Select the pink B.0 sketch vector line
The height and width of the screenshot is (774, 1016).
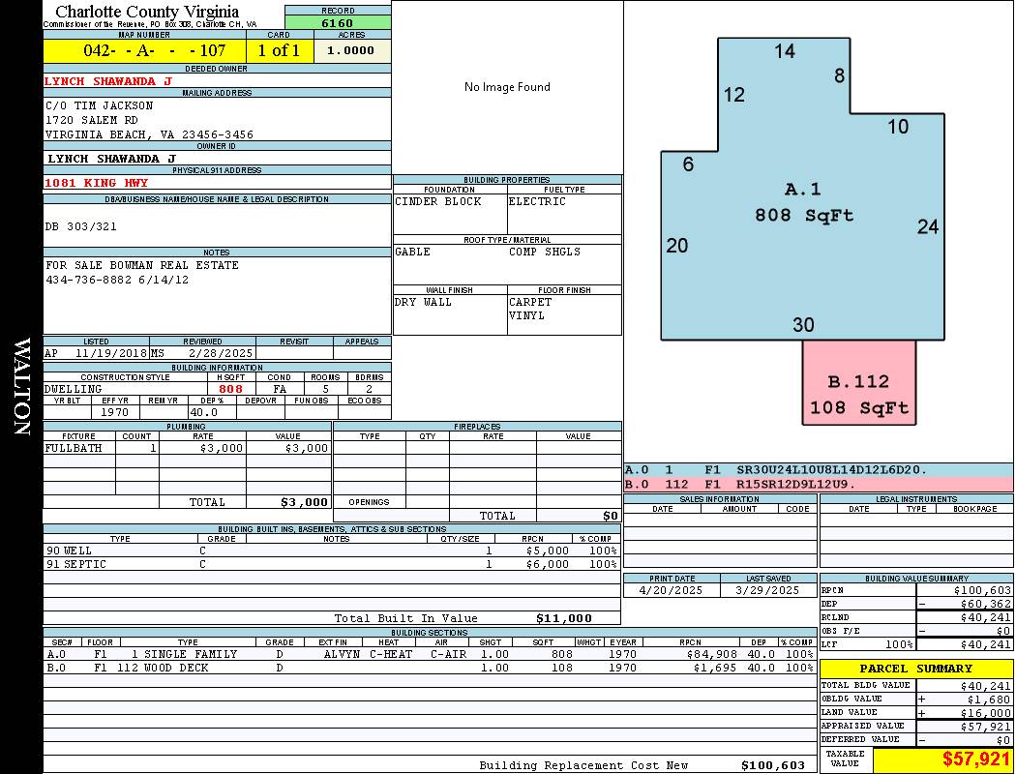click(x=819, y=485)
